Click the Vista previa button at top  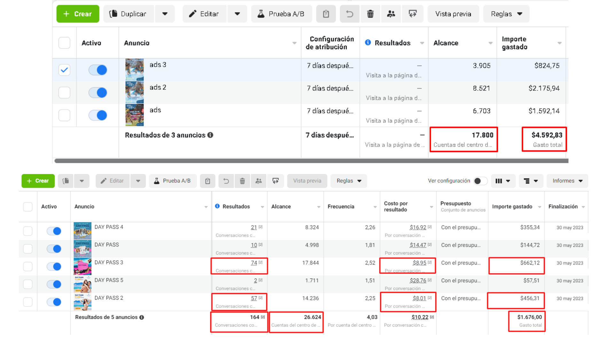click(453, 14)
